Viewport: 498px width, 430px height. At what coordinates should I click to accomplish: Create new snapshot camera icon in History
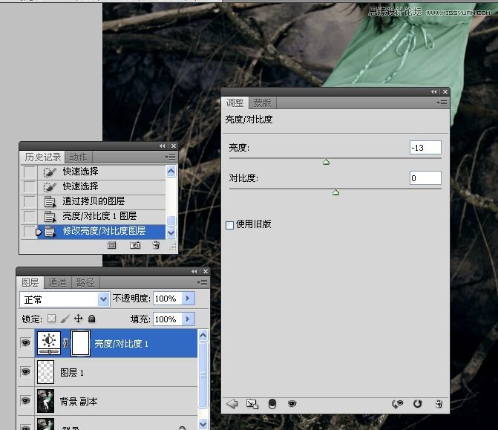point(135,245)
